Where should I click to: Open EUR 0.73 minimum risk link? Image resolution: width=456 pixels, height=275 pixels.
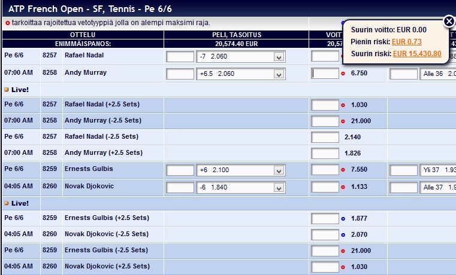tap(406, 42)
